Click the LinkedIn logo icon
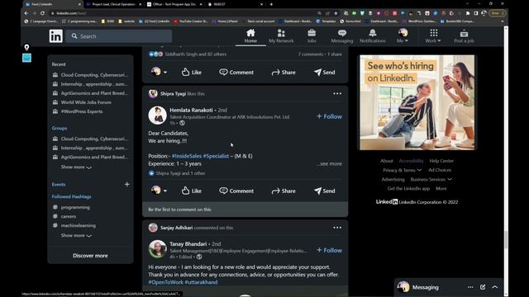Viewport: 529px width, 297px height. point(55,36)
